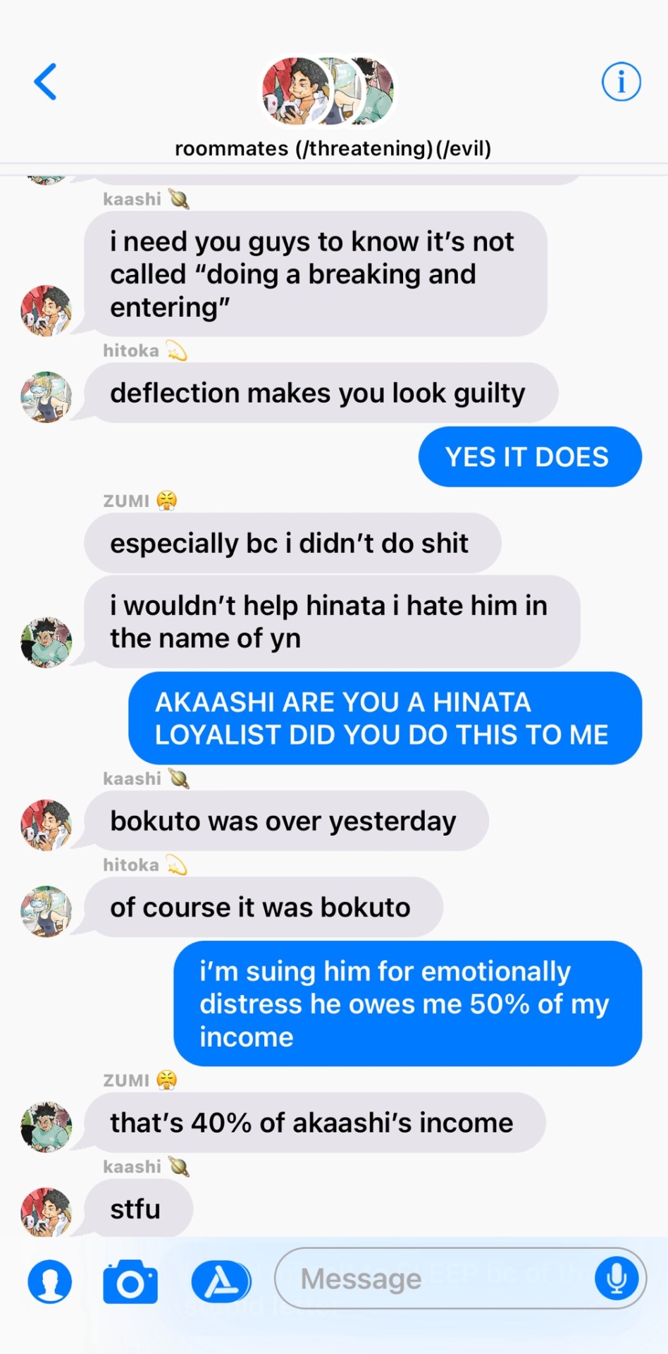
Task: Open the group avatar cluster at top
Action: pos(329,92)
